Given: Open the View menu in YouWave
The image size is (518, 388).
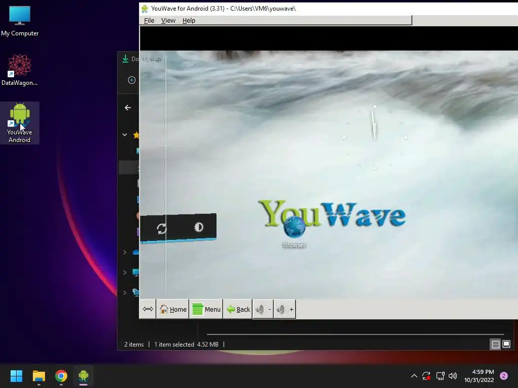Looking at the screenshot, I should (x=168, y=20).
